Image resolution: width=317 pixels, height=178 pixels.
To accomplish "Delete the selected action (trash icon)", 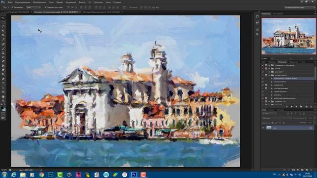I will tap(311, 107).
